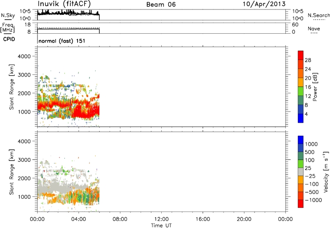Image resolution: width=330 pixels, height=228 pixels.
Task: Click the red top segment of the Power colorbar
Action: pyautogui.click(x=301, y=55)
